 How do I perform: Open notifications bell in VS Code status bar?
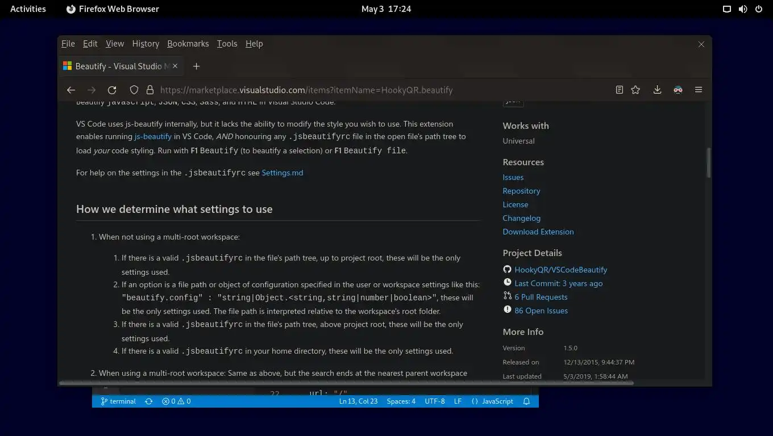click(x=526, y=401)
